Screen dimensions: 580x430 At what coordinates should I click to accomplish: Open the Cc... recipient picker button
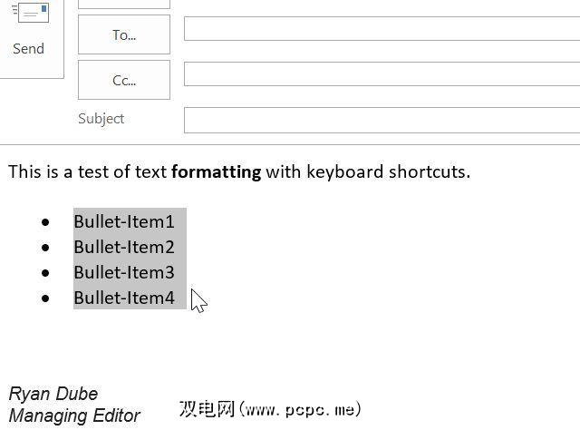[x=124, y=80]
